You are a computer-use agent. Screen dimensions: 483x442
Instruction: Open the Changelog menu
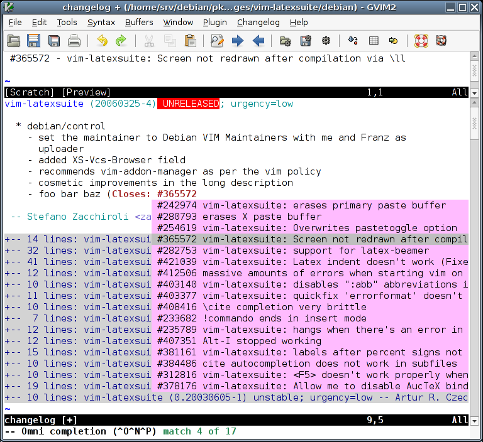pyautogui.click(x=258, y=23)
